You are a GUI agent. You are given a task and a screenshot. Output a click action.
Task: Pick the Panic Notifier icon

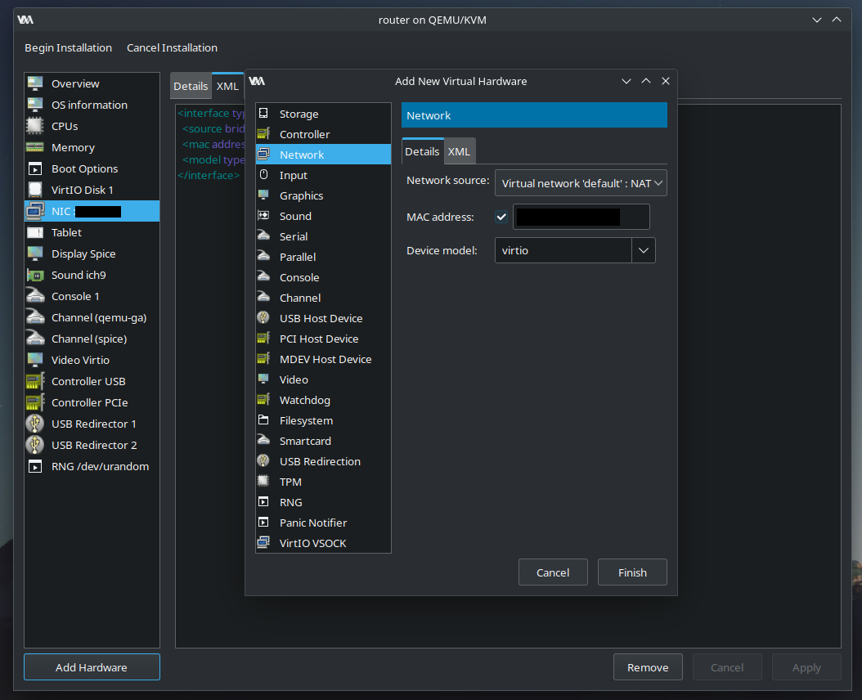(x=264, y=522)
